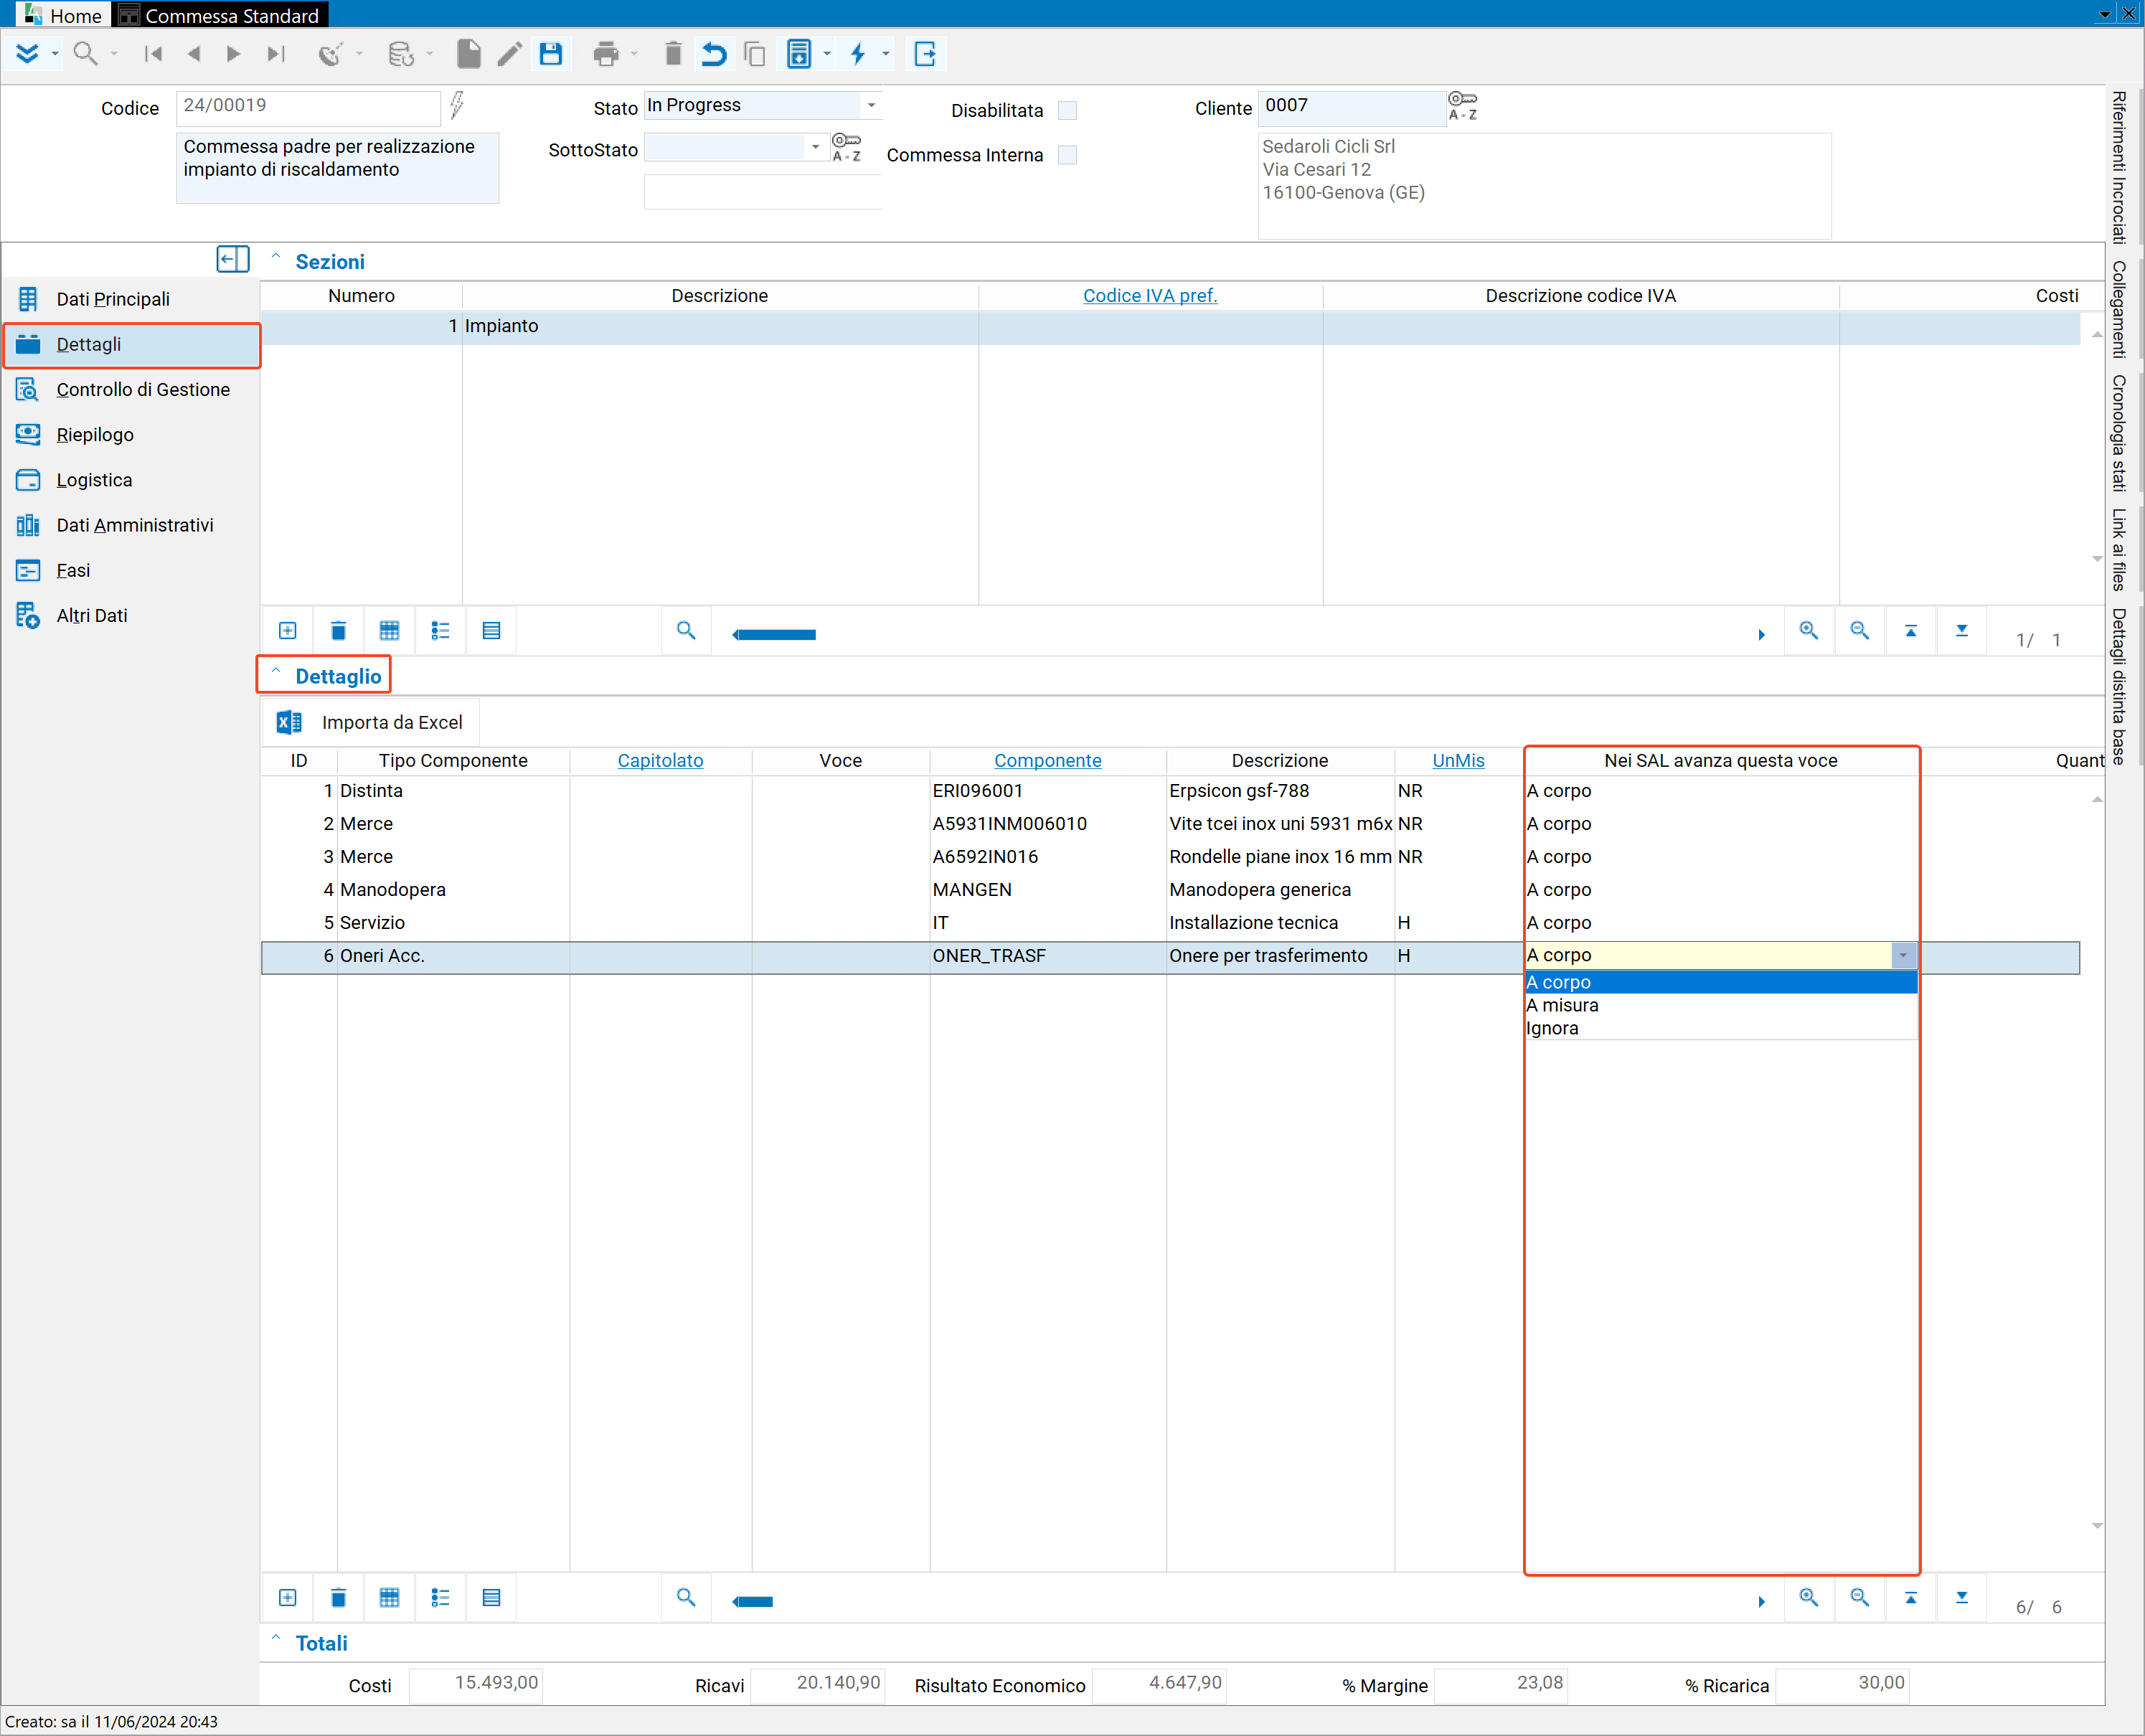This screenshot has height=1736, width=2145.
Task: Toggle the Disabilitata checkbox
Action: click(x=1067, y=110)
